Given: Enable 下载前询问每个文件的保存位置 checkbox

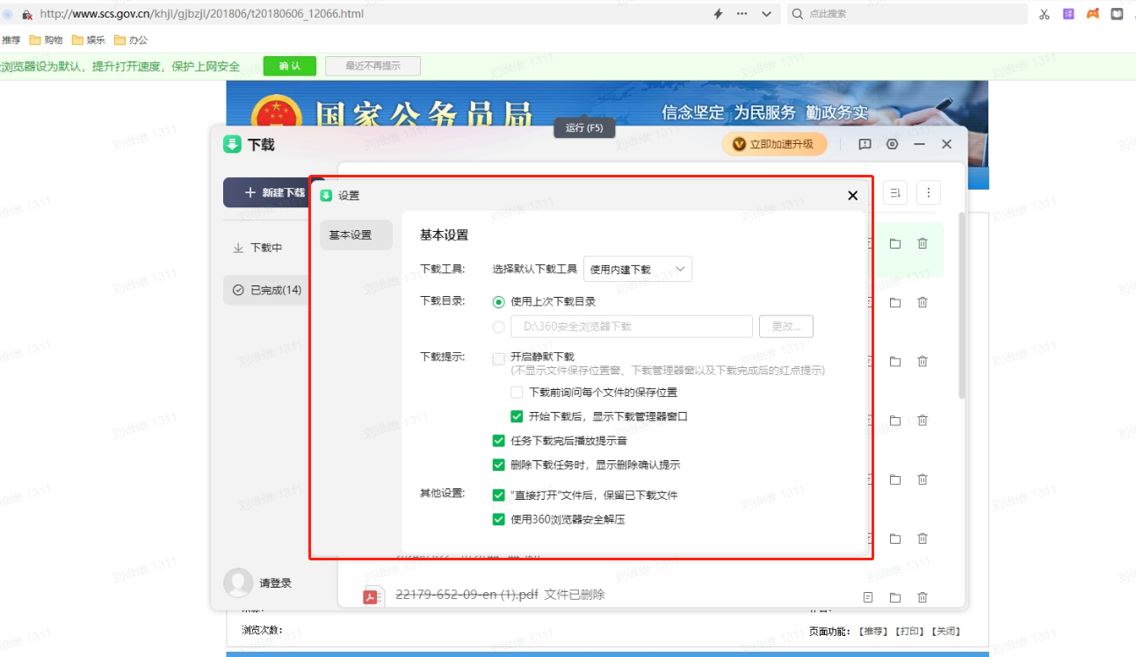Looking at the screenshot, I should coord(517,393).
